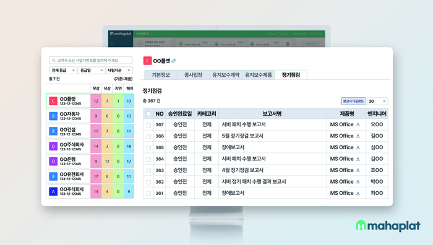
Task: Click the 해지 column header in customer list
Action: point(129,88)
